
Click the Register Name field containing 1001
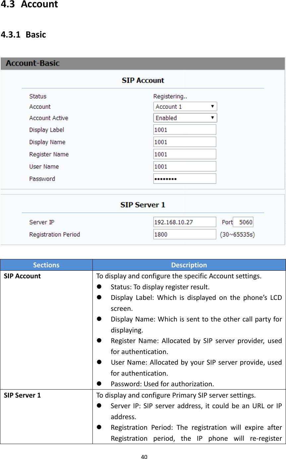[x=184, y=154]
